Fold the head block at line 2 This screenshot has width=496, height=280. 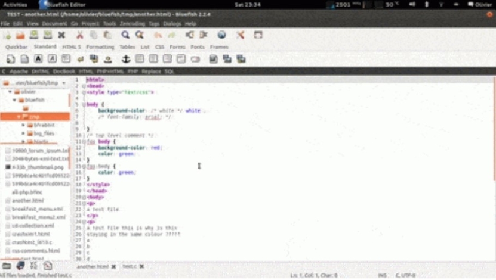[x=84, y=86]
